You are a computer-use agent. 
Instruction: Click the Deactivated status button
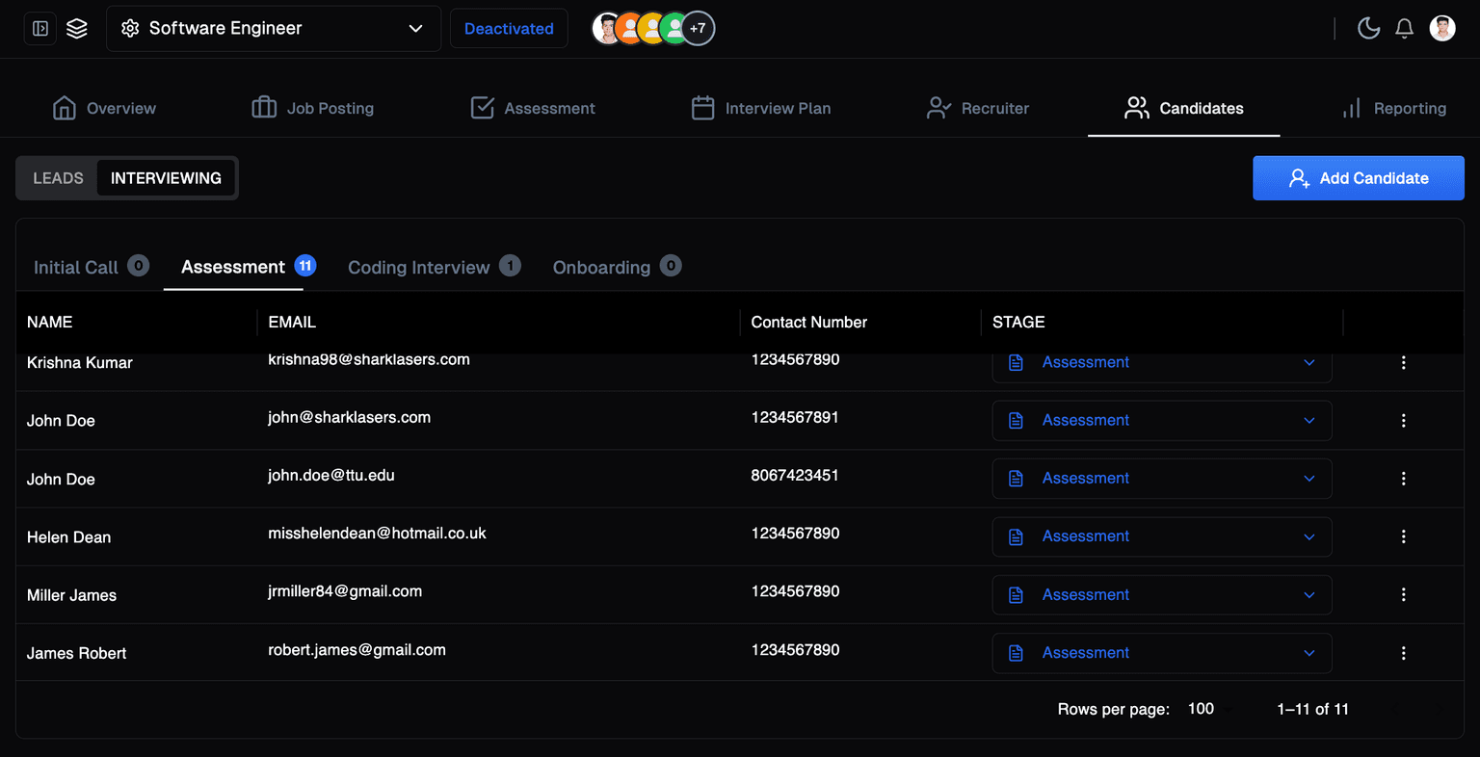point(509,29)
